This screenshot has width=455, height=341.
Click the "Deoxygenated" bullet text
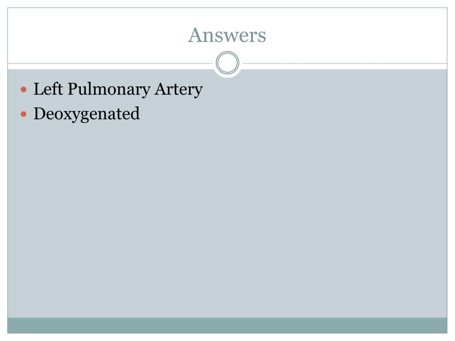pos(87,114)
